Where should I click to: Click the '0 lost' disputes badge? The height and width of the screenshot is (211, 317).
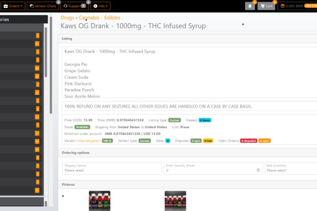208,141
